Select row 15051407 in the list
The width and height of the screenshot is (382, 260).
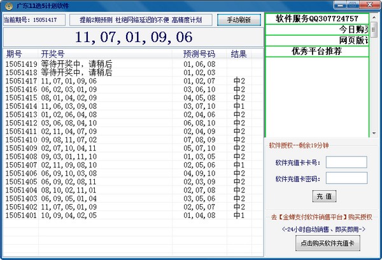[x=133, y=165]
